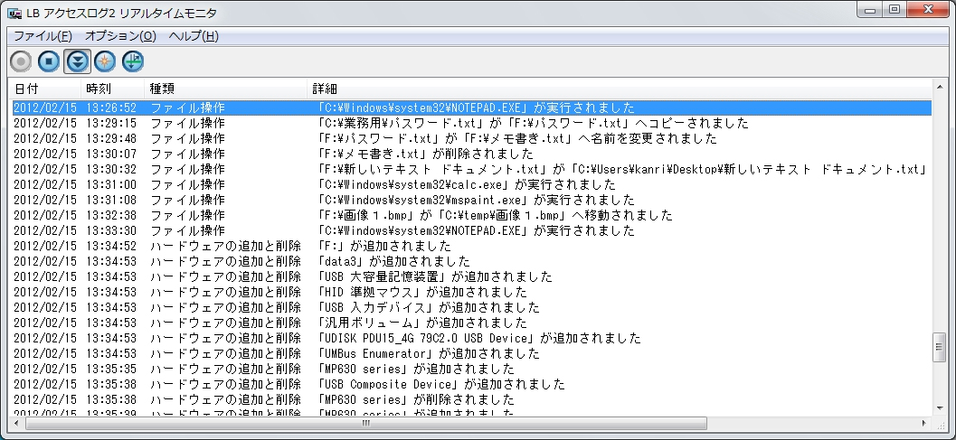Screen dimensions: 956x440
Task: Click the grayed-out record start icon
Action: pyautogui.click(x=21, y=62)
